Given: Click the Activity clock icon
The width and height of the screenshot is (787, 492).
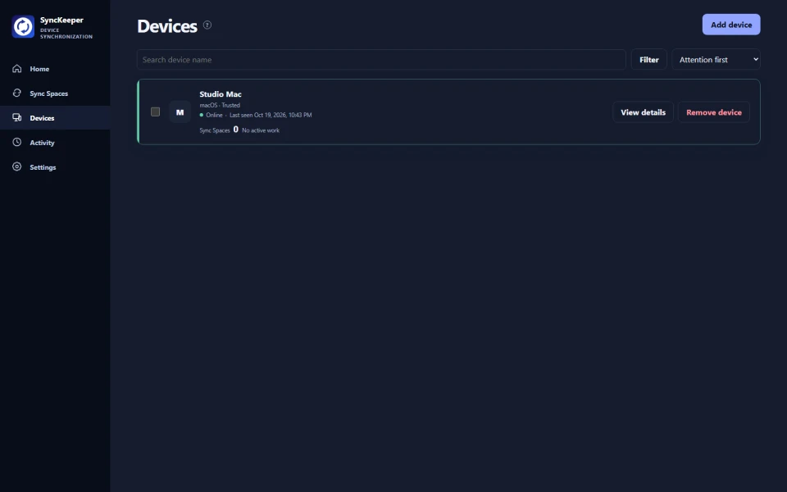Looking at the screenshot, I should click(17, 142).
